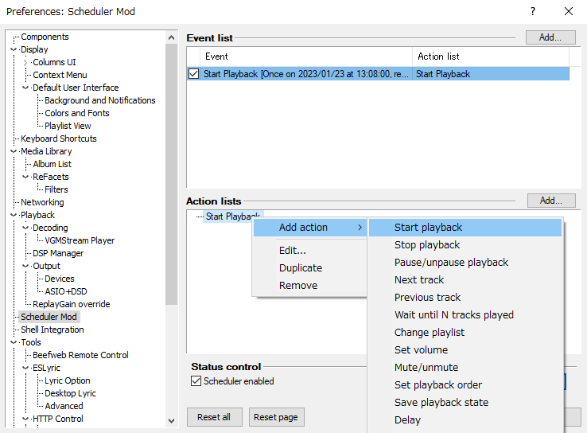Open Shell Integration page
Viewport: 587px width, 433px height.
tap(52, 330)
